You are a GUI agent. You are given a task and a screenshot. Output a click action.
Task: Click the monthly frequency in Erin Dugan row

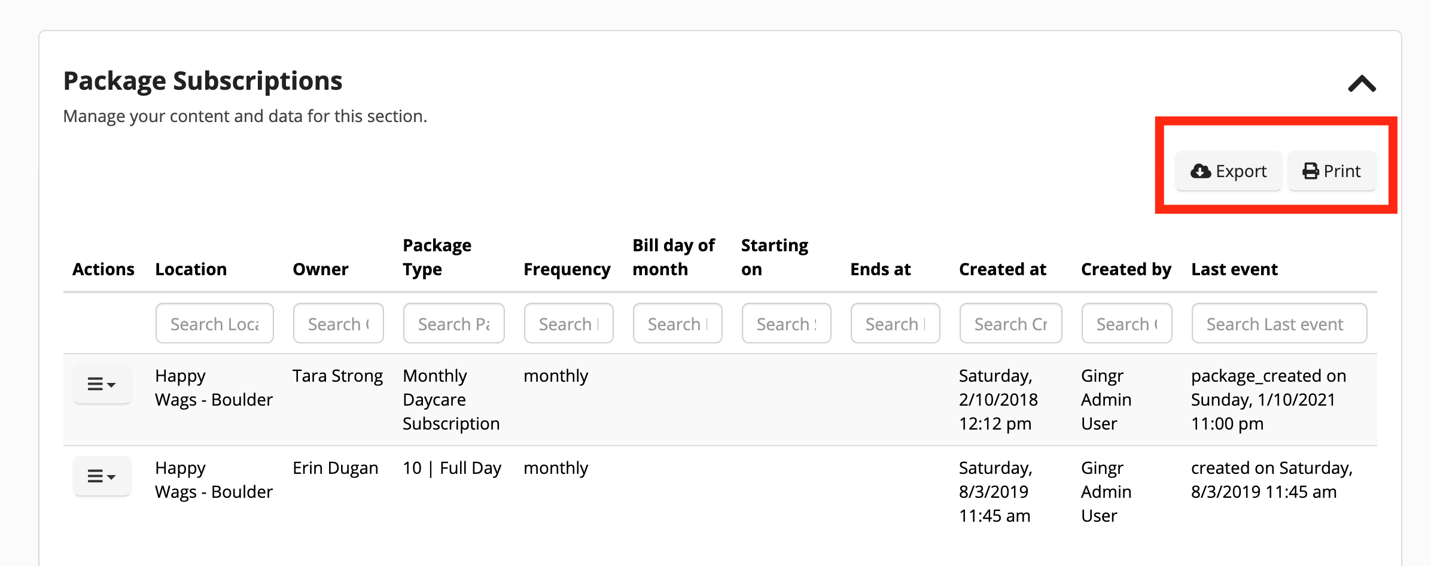tap(556, 468)
